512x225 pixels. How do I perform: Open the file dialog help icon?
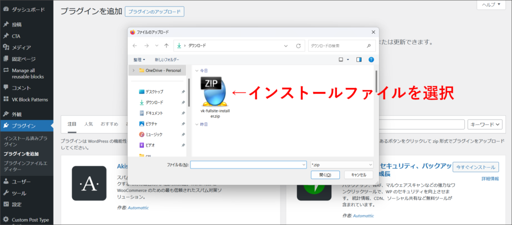371,59
